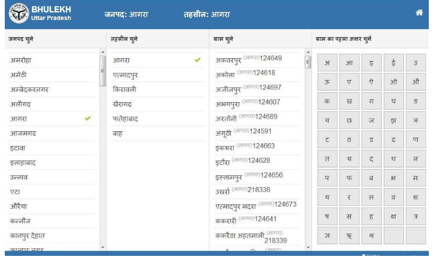Click the home icon in the header
Image resolution: width=432 pixels, height=258 pixels.
pyautogui.click(x=419, y=13)
